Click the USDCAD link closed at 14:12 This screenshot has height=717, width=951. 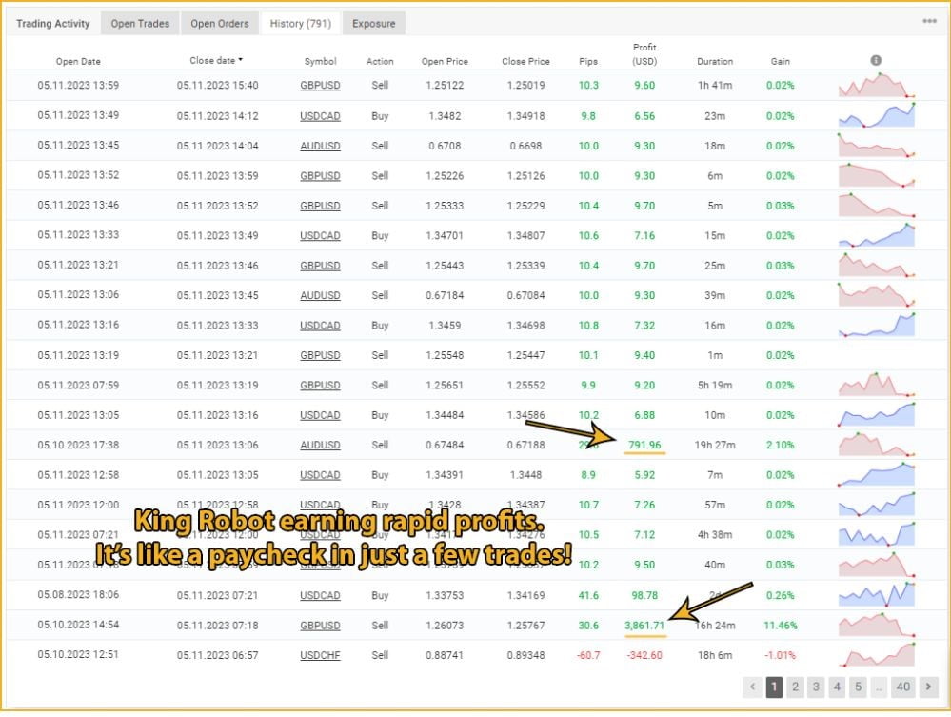click(x=320, y=116)
